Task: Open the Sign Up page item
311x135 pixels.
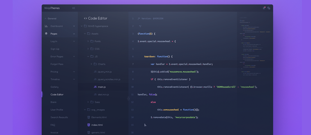Action: 55,49
